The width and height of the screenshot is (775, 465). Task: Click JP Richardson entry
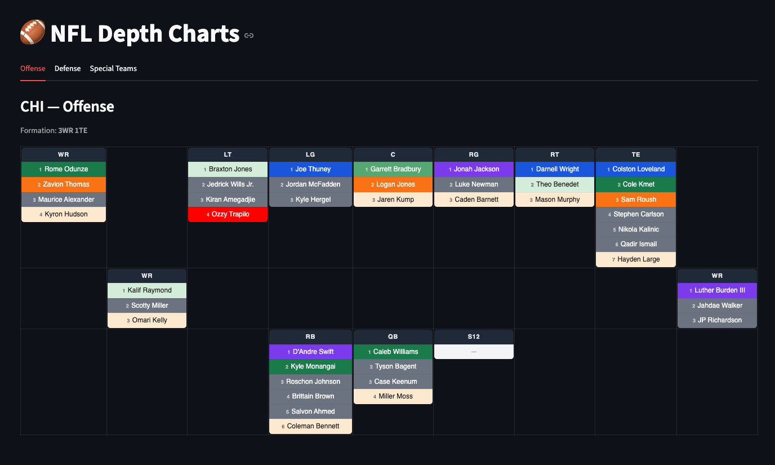[717, 320]
